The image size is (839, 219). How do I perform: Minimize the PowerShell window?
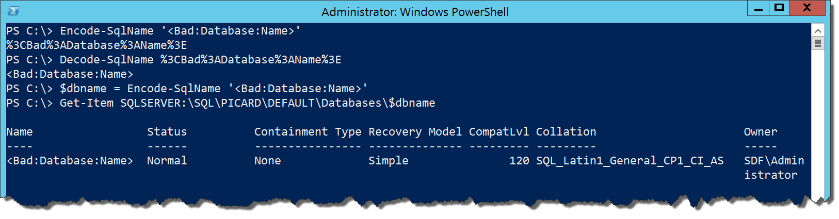759,8
